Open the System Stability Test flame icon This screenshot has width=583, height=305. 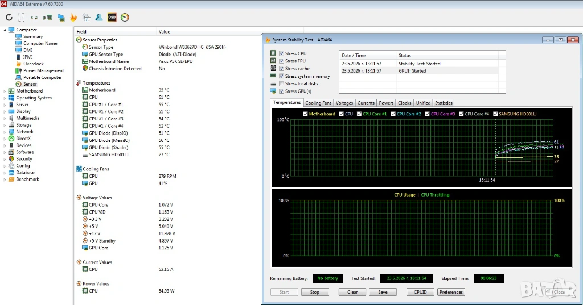pyautogui.click(x=73, y=18)
